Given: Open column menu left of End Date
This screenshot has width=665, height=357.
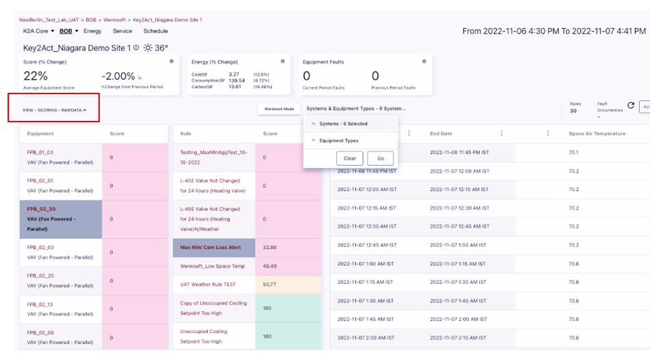Looking at the screenshot, I should pos(409,134).
